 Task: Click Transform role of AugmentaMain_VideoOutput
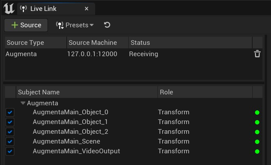point(174,151)
